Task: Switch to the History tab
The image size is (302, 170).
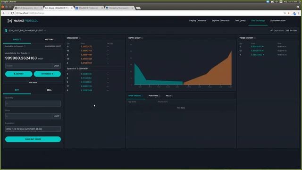Action: coord(49,40)
